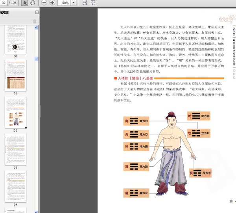This screenshot has height=213, width=236.
Task: Open the zoom level dropdown arrow
Action: pyautogui.click(x=74, y=3)
